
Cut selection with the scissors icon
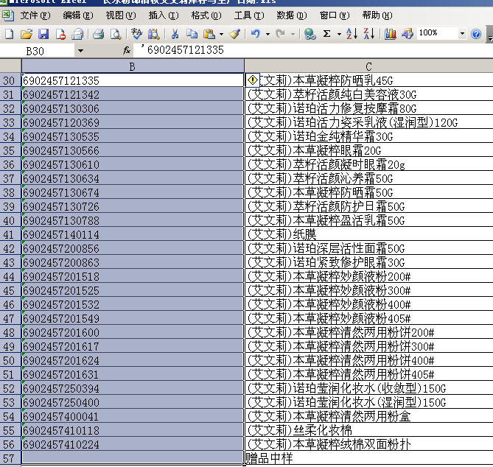pos(175,34)
